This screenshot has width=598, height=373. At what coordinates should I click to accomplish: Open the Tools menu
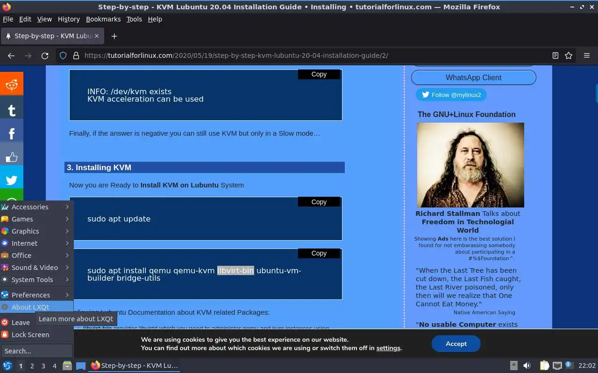point(134,19)
